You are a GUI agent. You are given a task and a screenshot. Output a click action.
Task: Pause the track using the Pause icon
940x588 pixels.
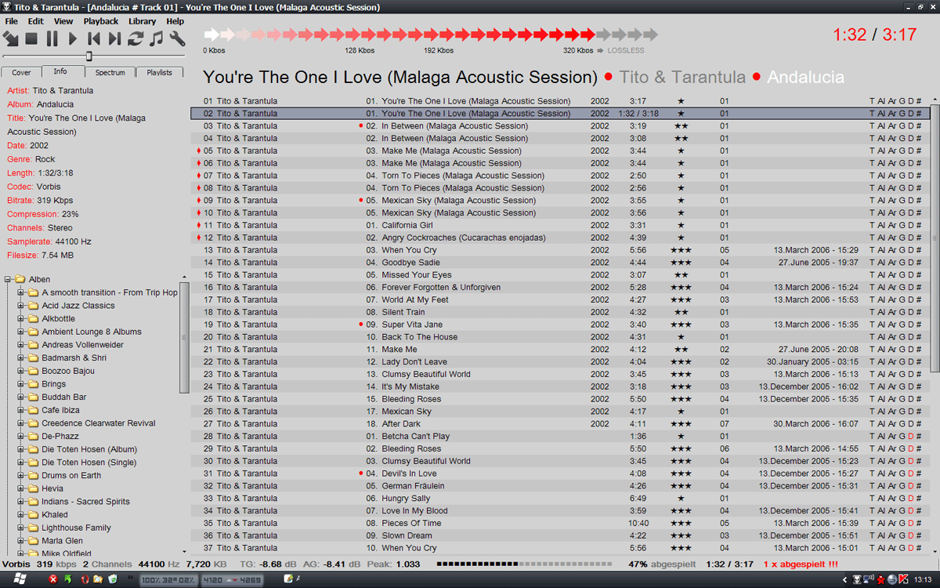(x=52, y=38)
